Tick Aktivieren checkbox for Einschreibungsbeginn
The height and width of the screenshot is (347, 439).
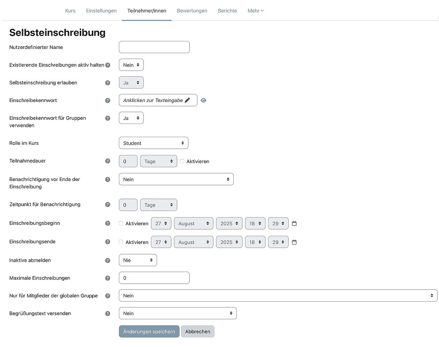tap(121, 223)
